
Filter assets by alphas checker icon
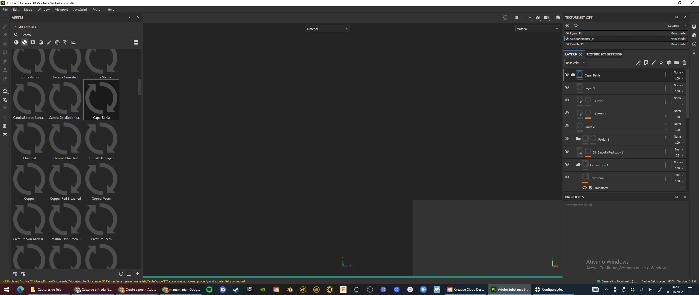pyautogui.click(x=57, y=42)
